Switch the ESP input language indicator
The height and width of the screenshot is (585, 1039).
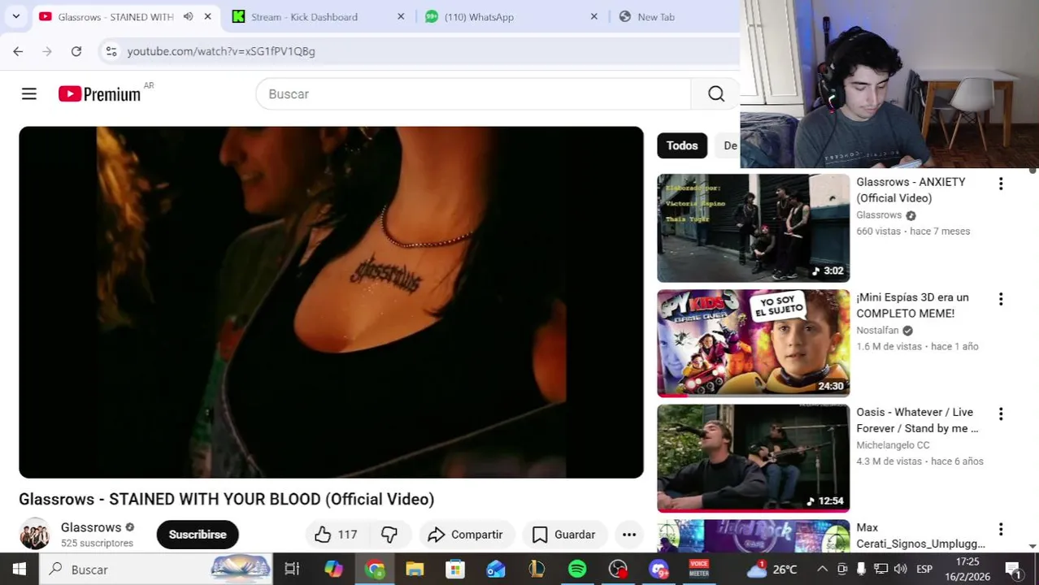click(925, 570)
